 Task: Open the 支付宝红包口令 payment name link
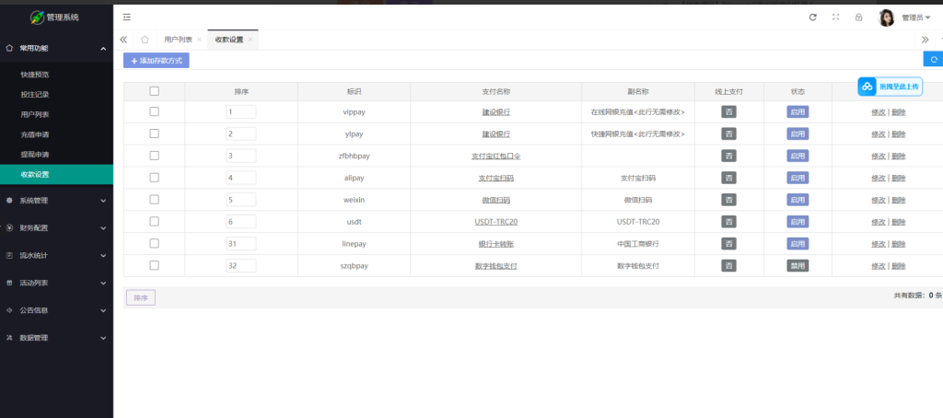click(x=496, y=156)
